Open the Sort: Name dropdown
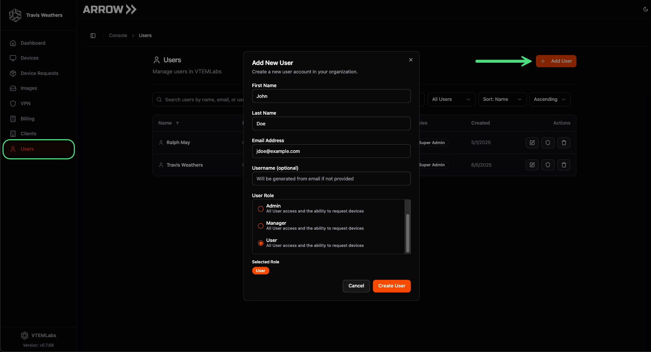The width and height of the screenshot is (651, 352). [x=502, y=99]
